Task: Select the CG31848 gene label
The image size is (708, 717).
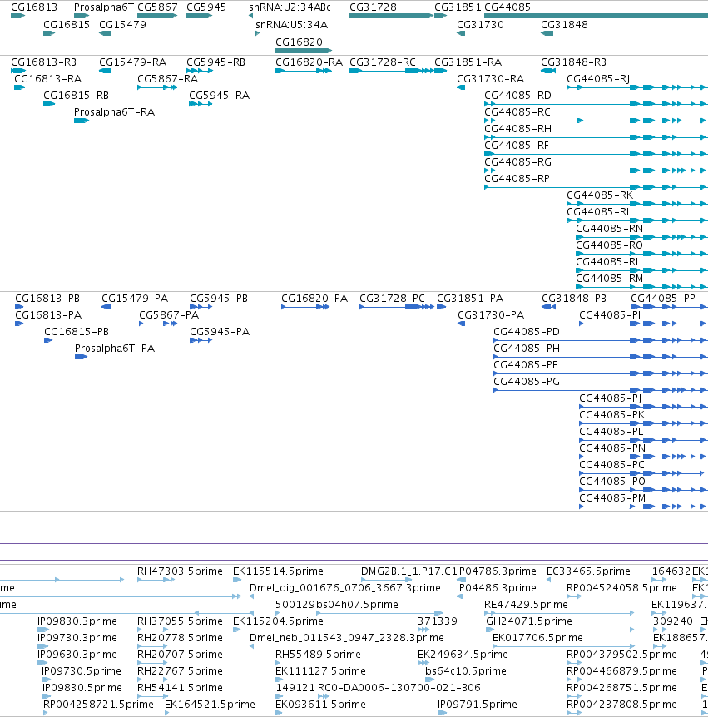Action: pos(564,25)
